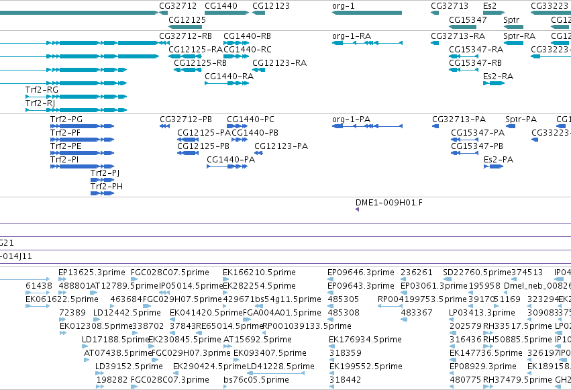This screenshot has height=390, width=571.
Task: Click the CG1440-PA protein label
Action: point(231,160)
